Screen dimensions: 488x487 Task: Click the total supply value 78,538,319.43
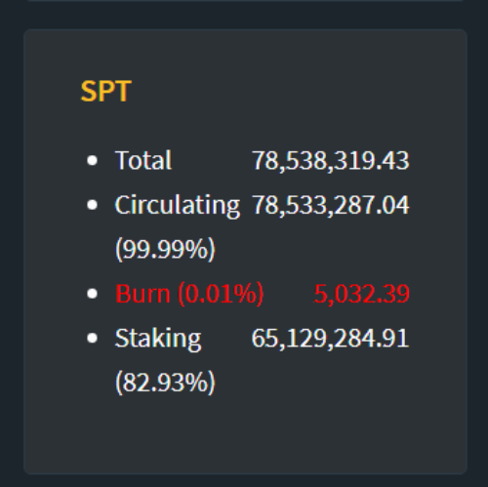point(331,160)
